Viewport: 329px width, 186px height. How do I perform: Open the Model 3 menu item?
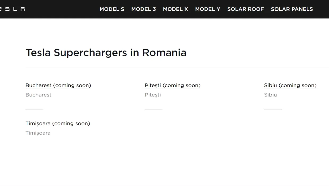click(143, 9)
